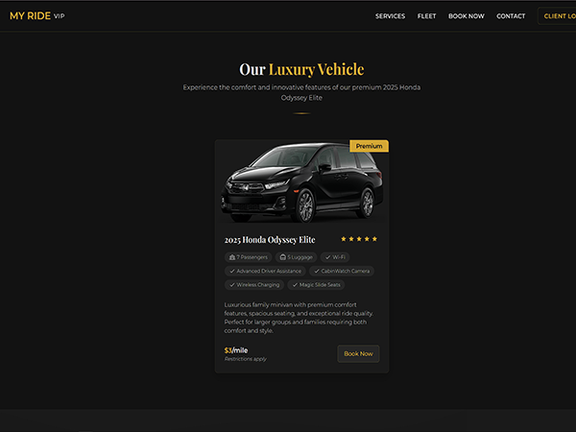Select the 5 Luggage text

click(x=300, y=257)
